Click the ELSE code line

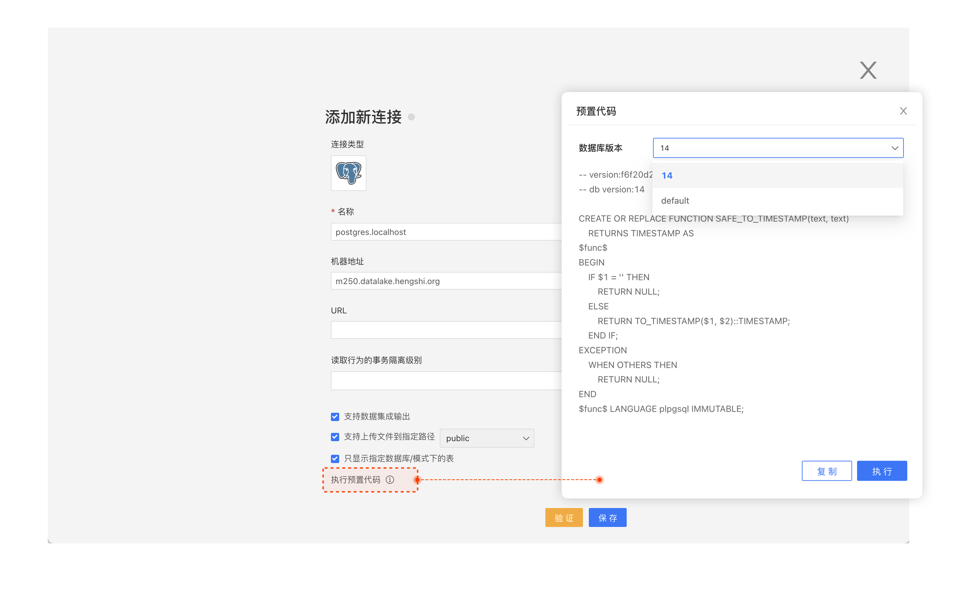coord(598,306)
